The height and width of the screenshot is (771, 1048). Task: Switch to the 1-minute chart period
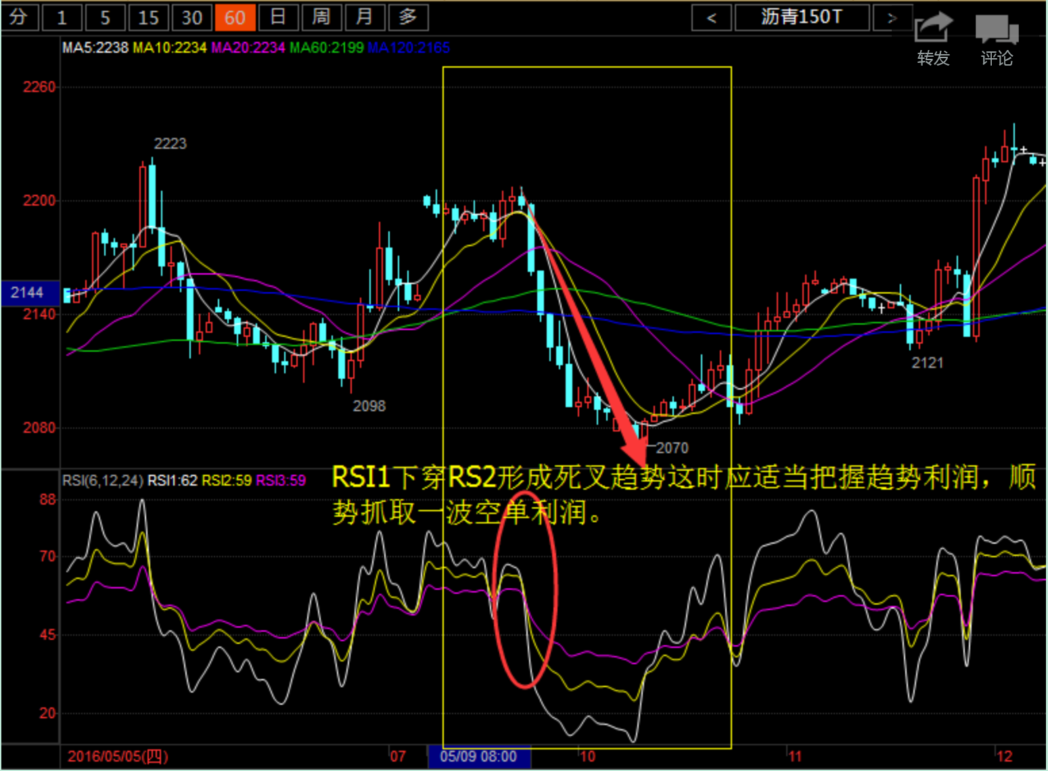pos(62,17)
